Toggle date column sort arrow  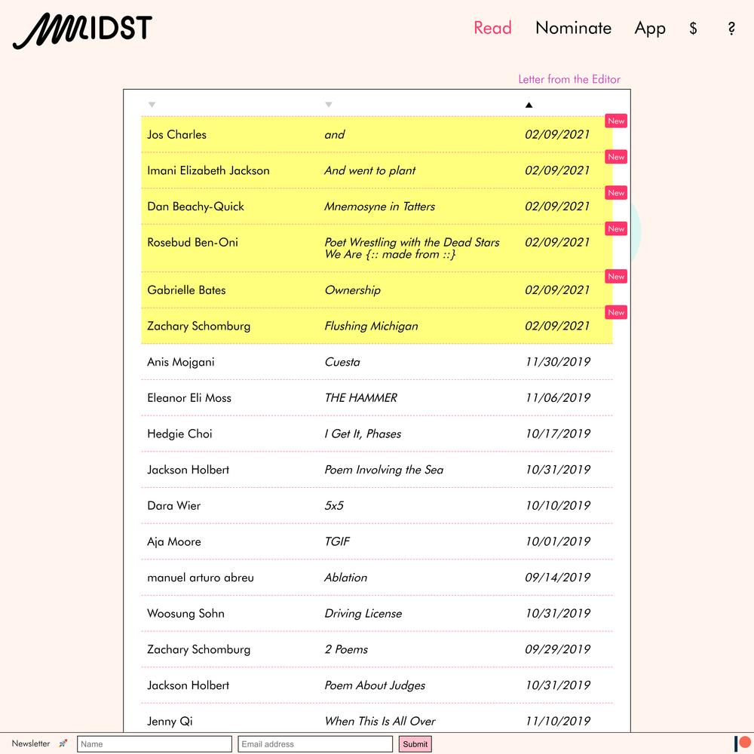tap(529, 105)
